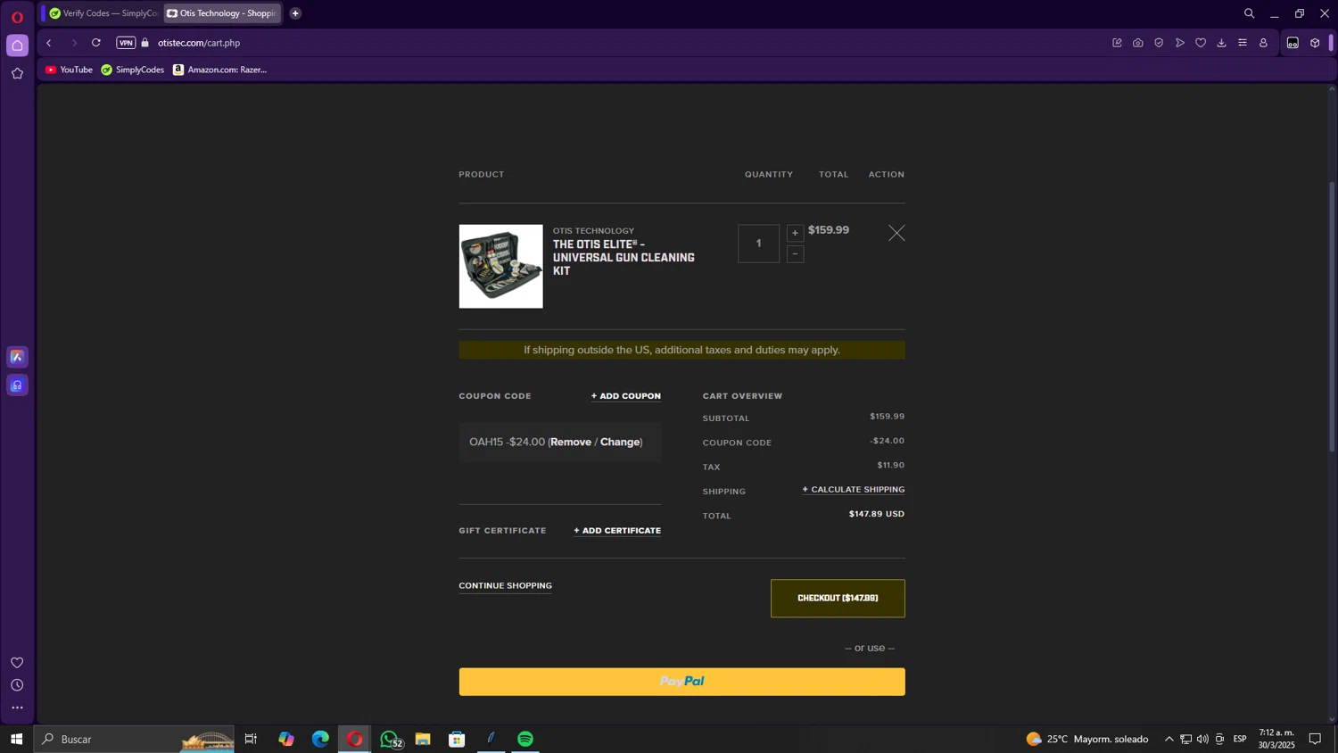The height and width of the screenshot is (753, 1338).
Task: Click the quantity field showing 1
Action: click(758, 244)
